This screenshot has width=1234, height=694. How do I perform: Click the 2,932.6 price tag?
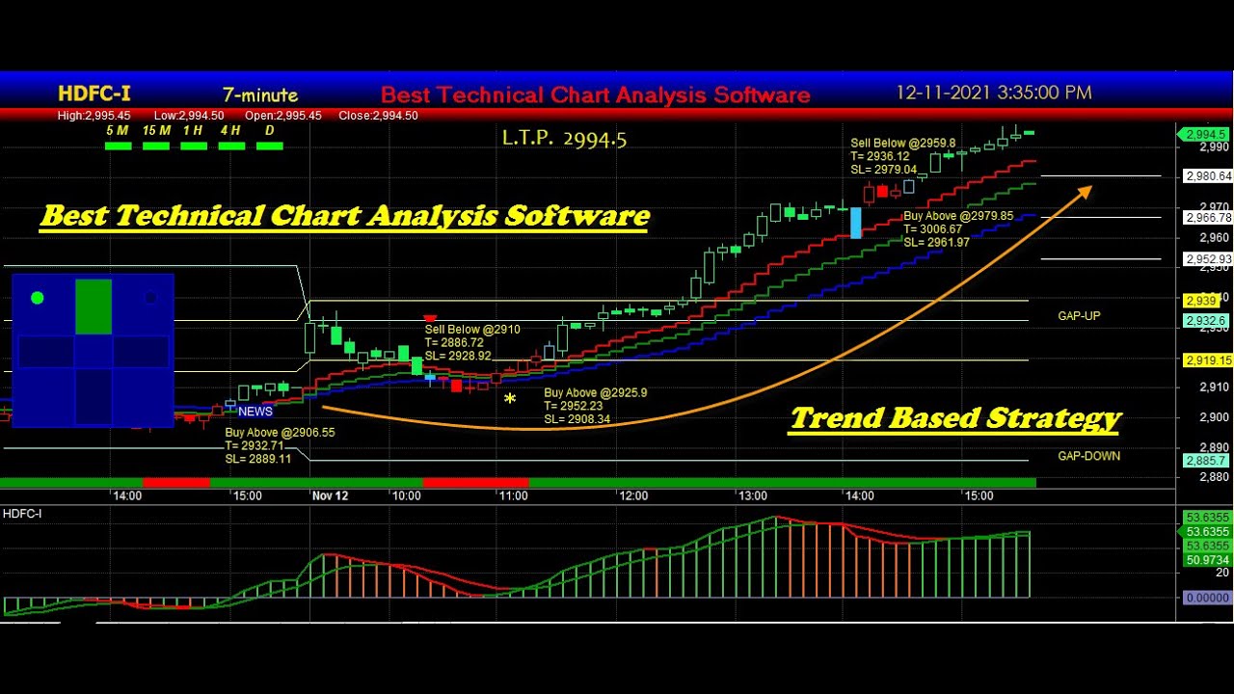pos(1206,321)
